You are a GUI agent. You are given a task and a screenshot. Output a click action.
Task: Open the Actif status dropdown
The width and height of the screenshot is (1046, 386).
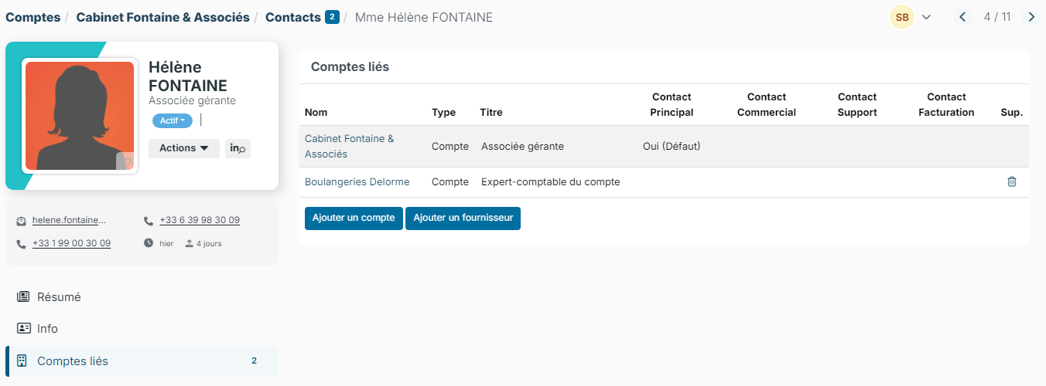coord(172,120)
